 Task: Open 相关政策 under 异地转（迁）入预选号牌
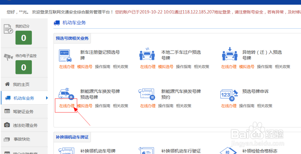282,67
